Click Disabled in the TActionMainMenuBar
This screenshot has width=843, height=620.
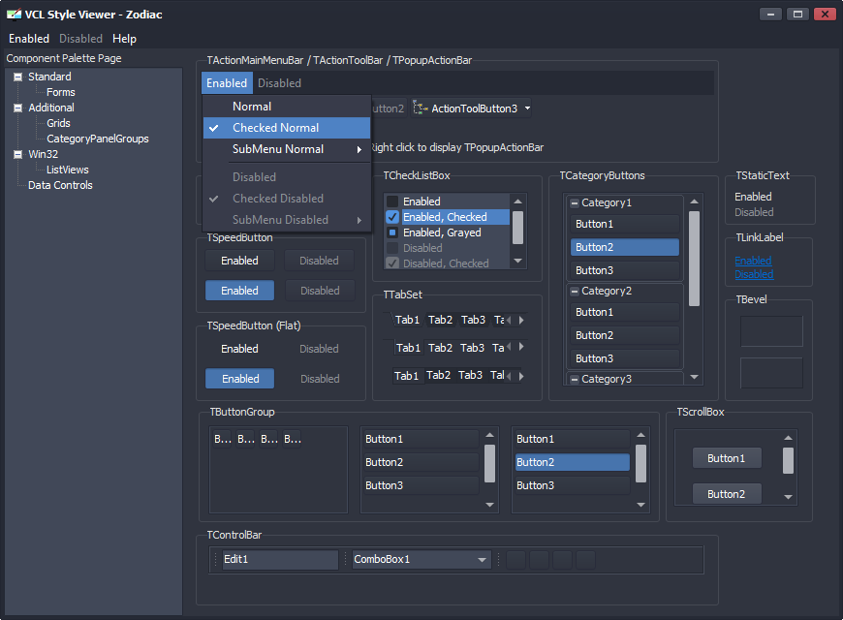(280, 83)
